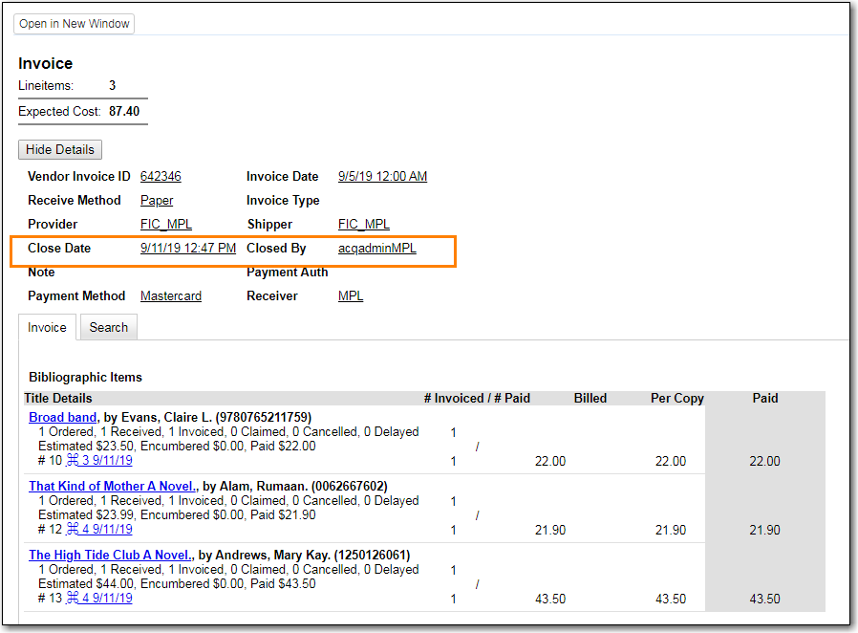Click the Mastercard Payment Method link

[171, 295]
